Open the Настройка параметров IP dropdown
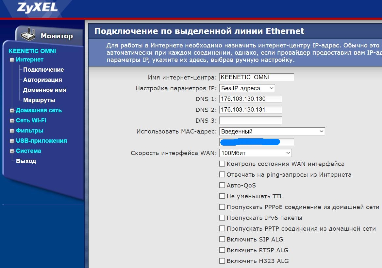382x268 pixels. coord(247,88)
